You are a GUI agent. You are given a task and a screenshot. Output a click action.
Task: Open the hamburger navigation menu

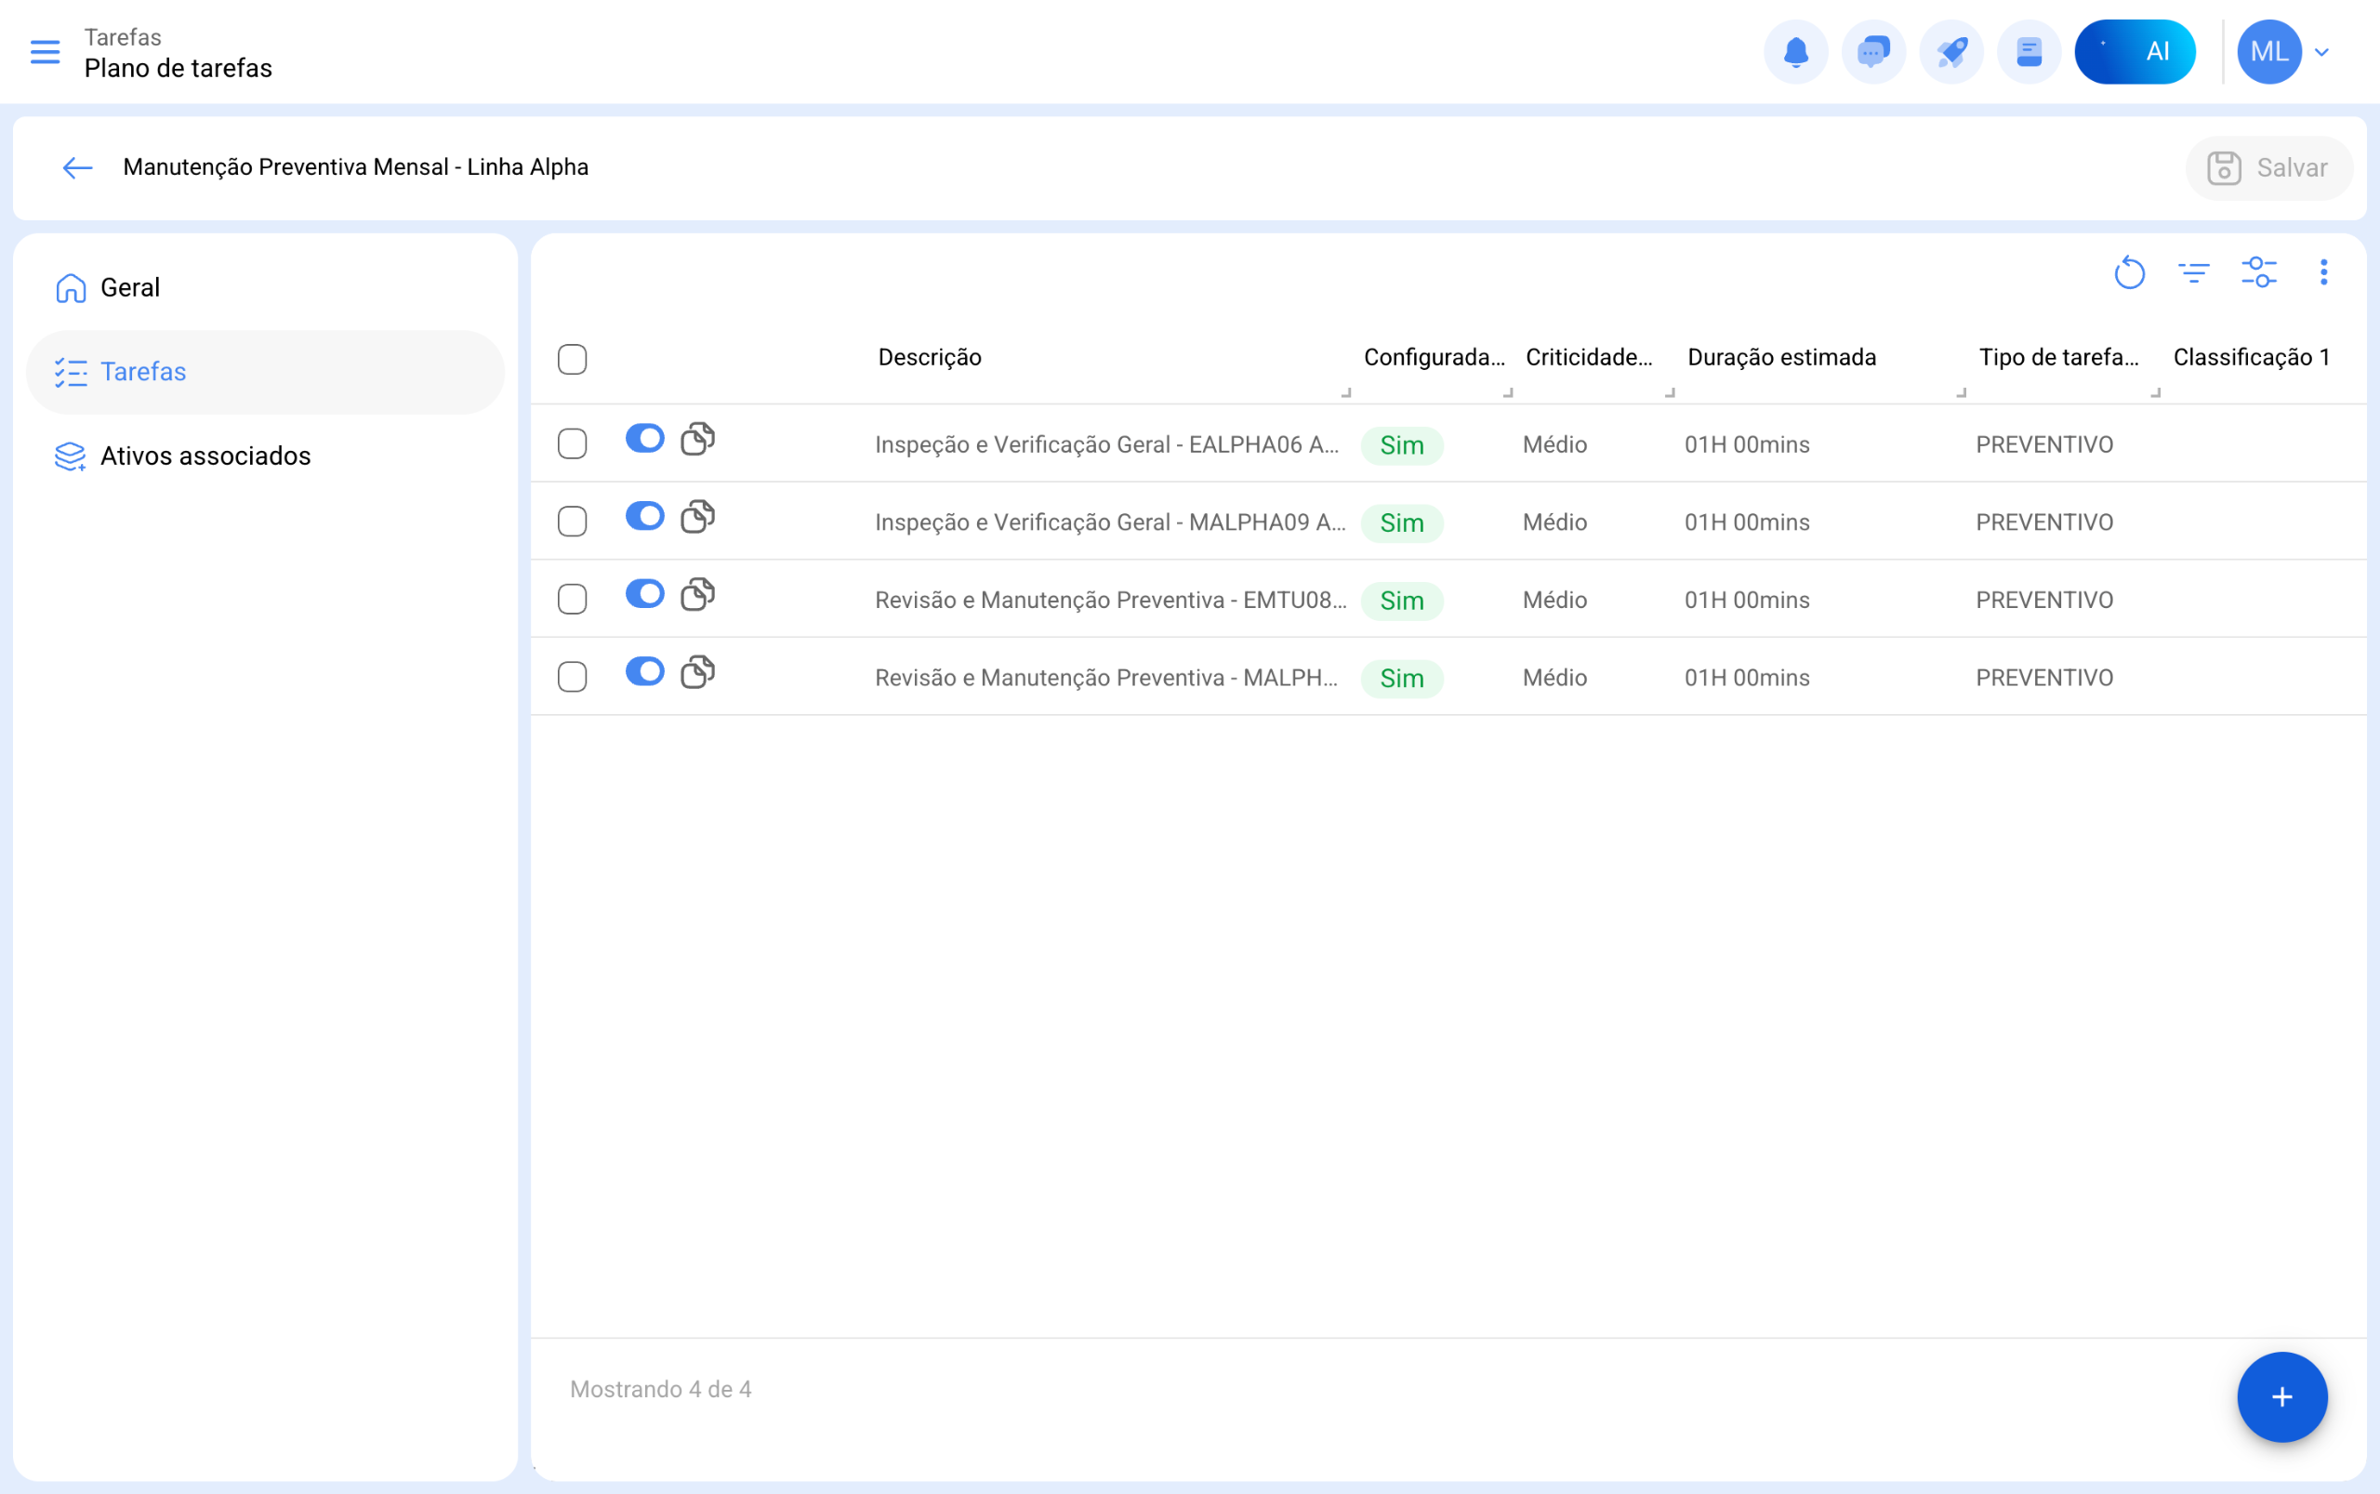(46, 52)
